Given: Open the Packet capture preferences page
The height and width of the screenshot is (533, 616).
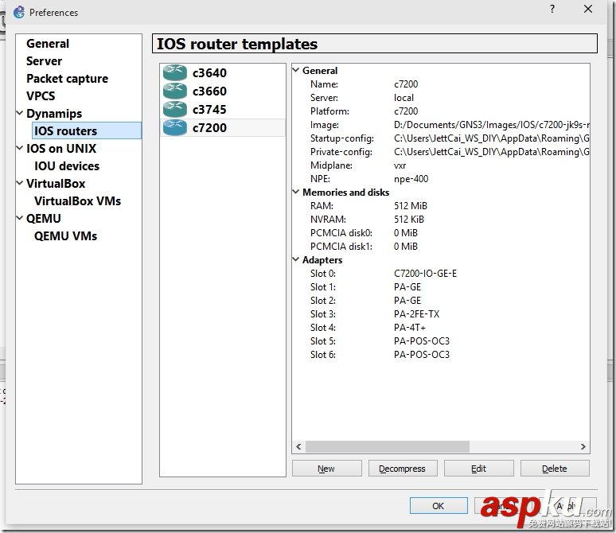Looking at the screenshot, I should tap(67, 79).
